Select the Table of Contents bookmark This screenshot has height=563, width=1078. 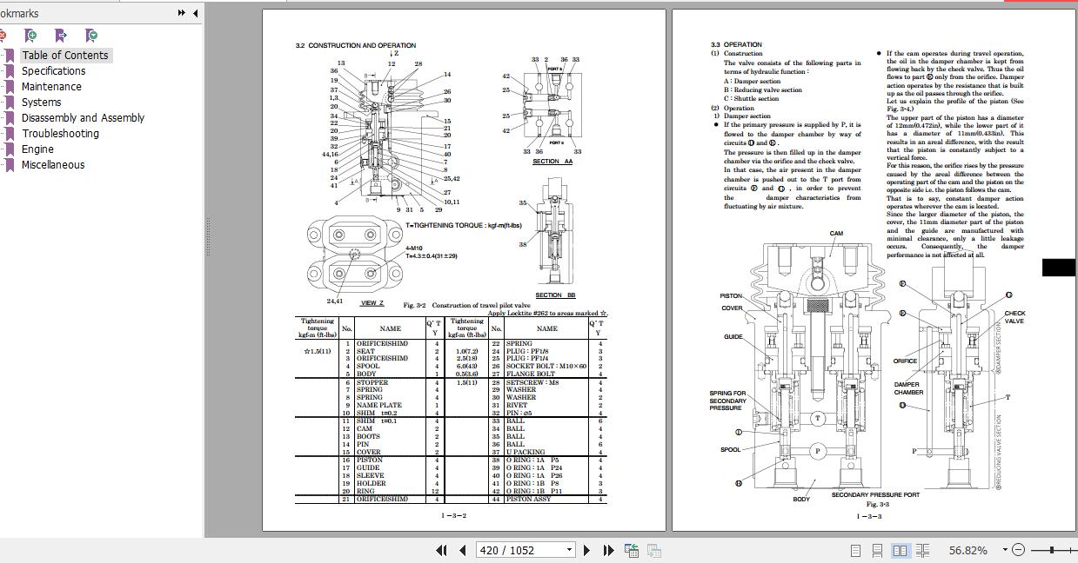click(66, 55)
